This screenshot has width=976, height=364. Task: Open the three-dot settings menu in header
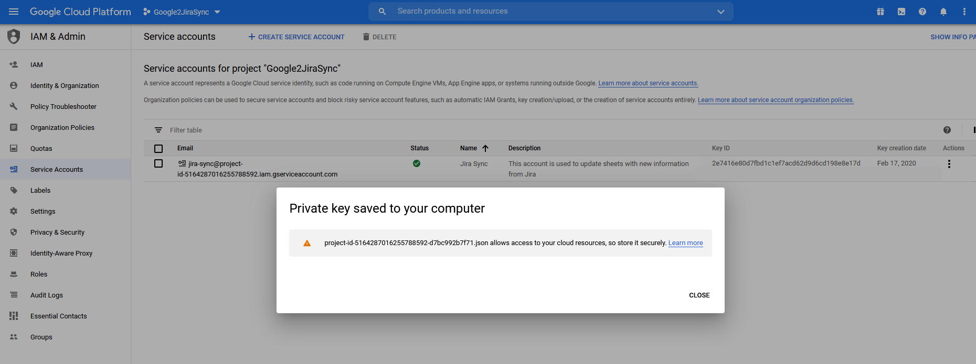point(964,12)
